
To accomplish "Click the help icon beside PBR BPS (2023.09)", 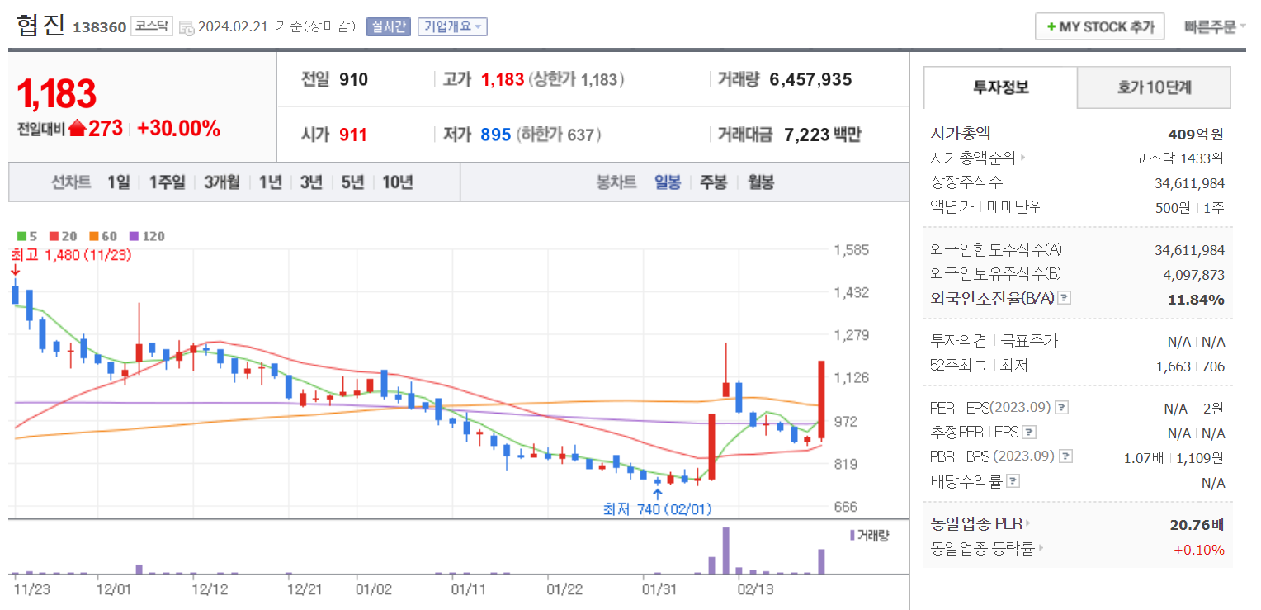I will click(x=1066, y=456).
